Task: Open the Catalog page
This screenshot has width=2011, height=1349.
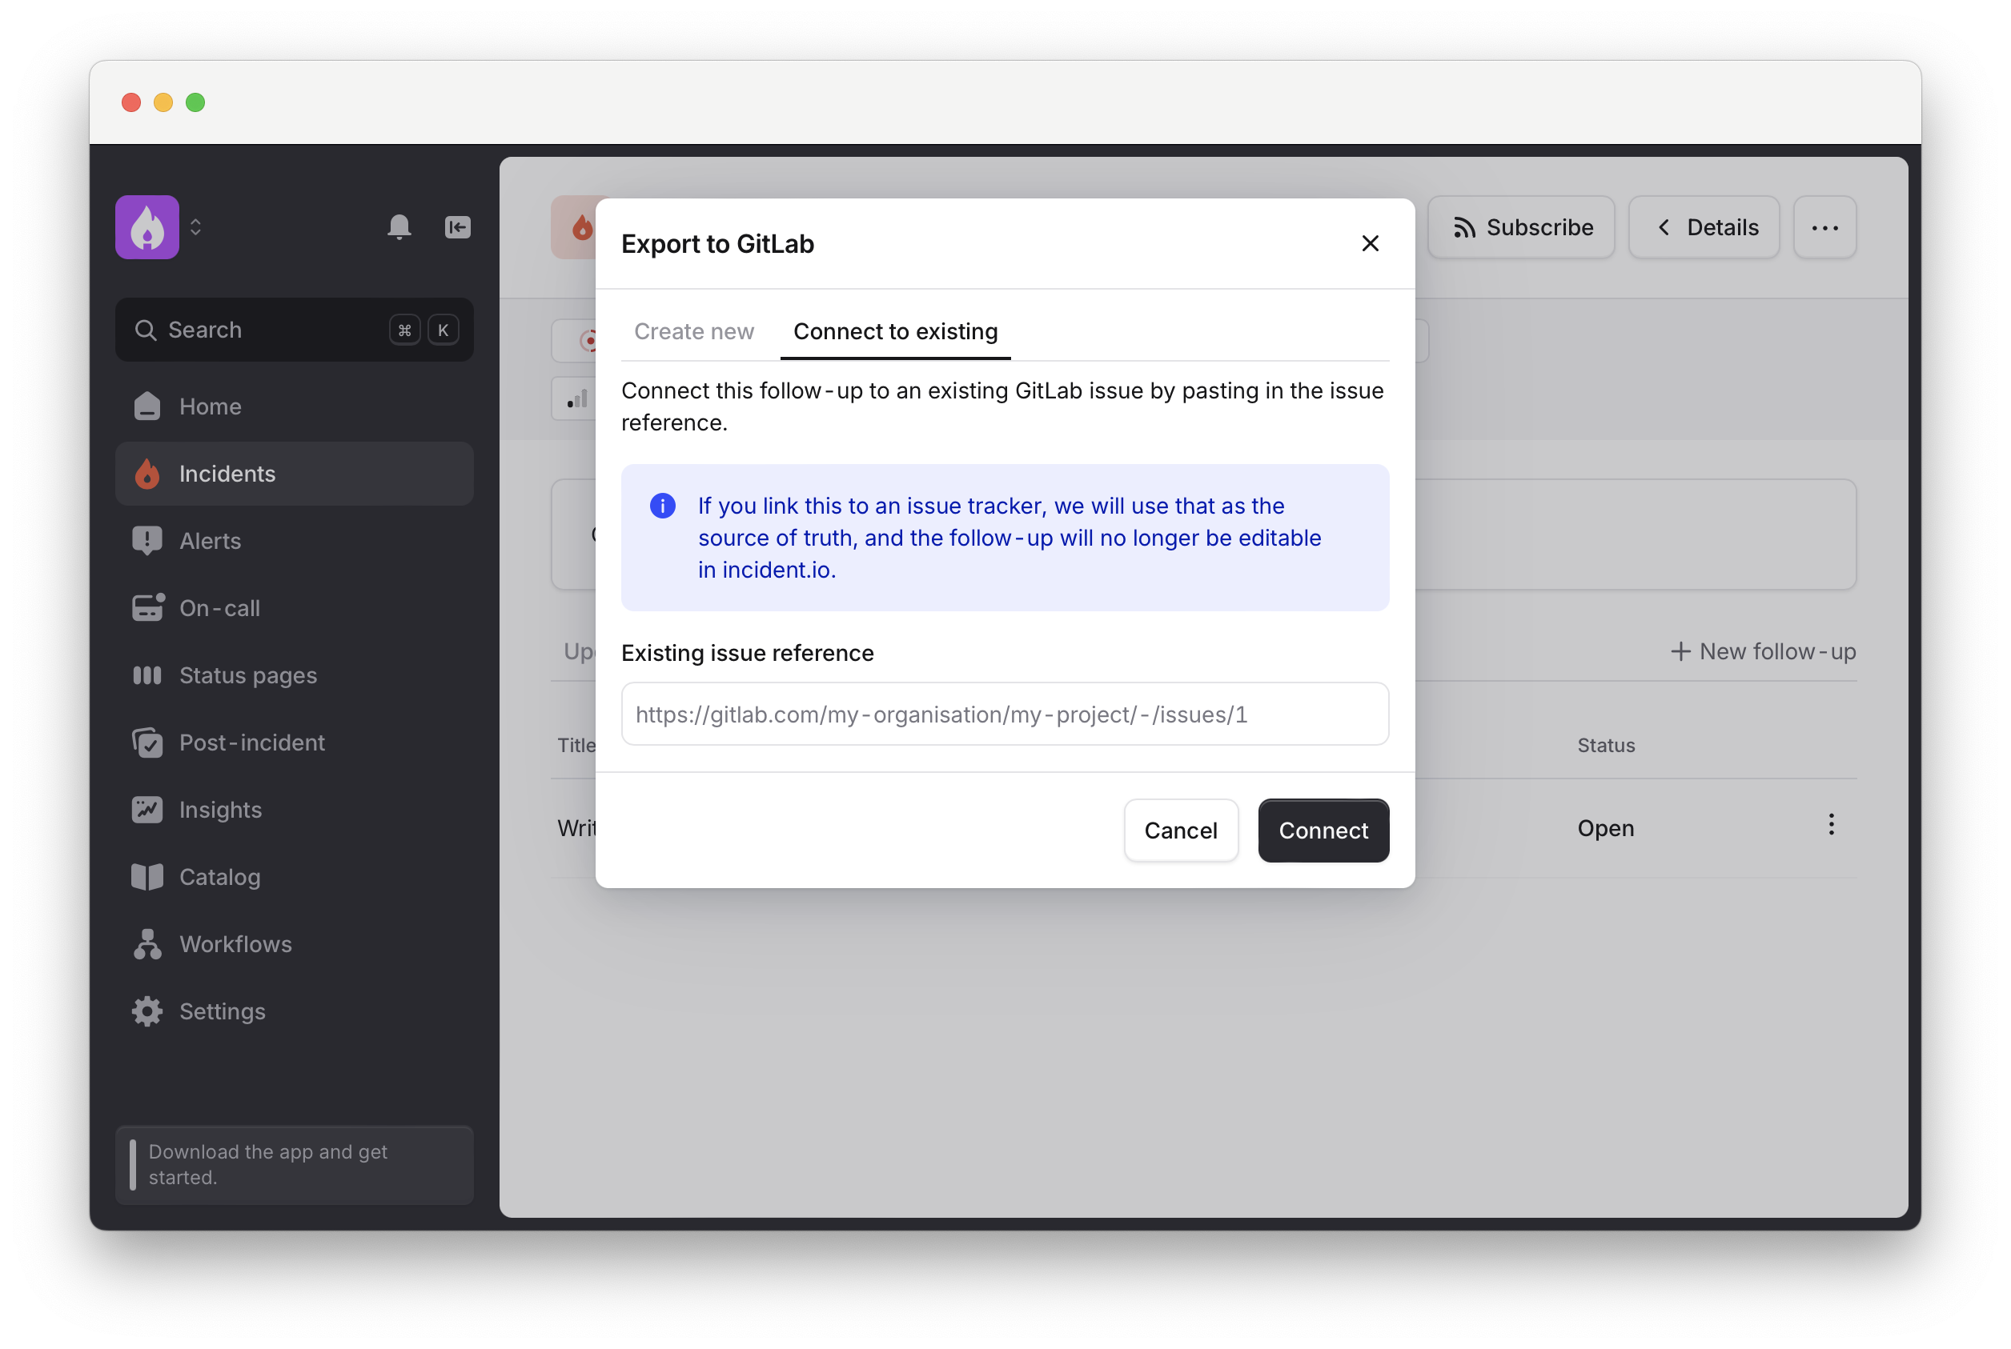Action: pyautogui.click(x=219, y=877)
